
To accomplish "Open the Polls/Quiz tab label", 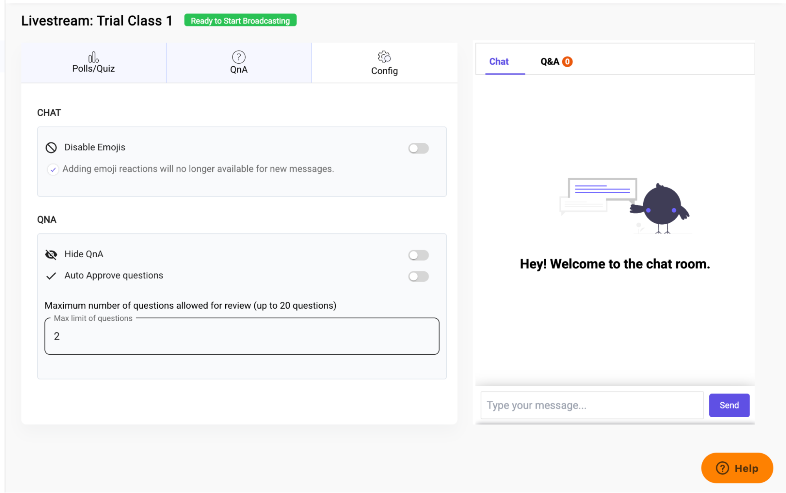I will (94, 69).
